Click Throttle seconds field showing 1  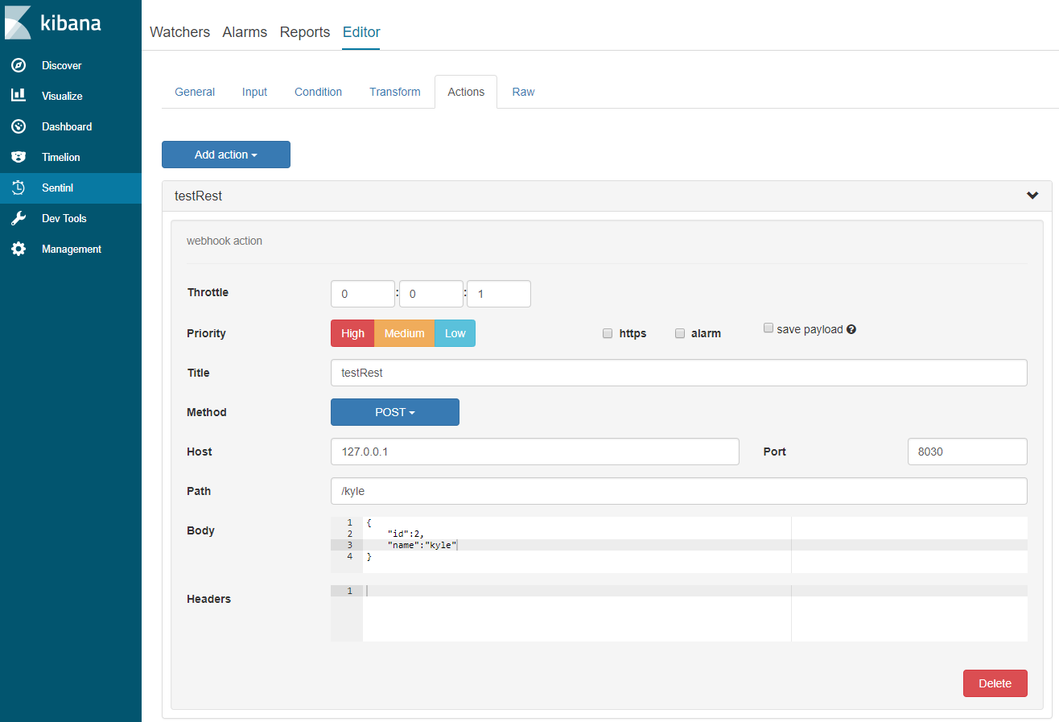(x=499, y=294)
